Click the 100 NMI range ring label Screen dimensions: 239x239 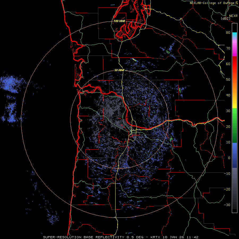pyautogui.click(x=119, y=21)
